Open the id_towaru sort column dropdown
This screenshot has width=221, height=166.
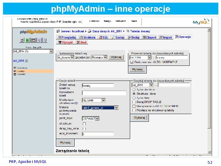tap(66, 57)
